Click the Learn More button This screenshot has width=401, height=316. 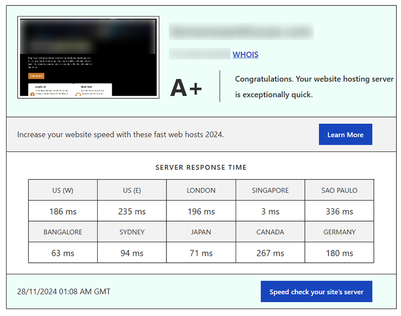point(345,134)
